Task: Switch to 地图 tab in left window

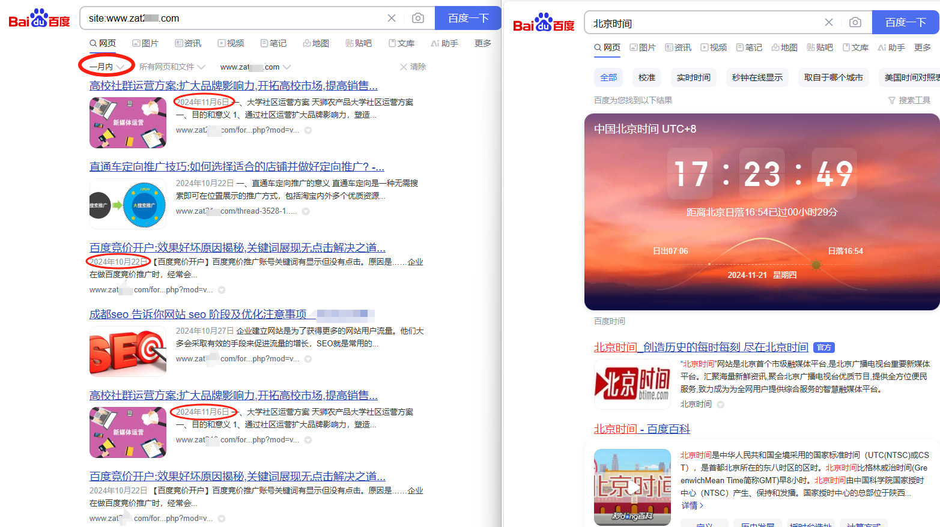Action: (x=316, y=43)
